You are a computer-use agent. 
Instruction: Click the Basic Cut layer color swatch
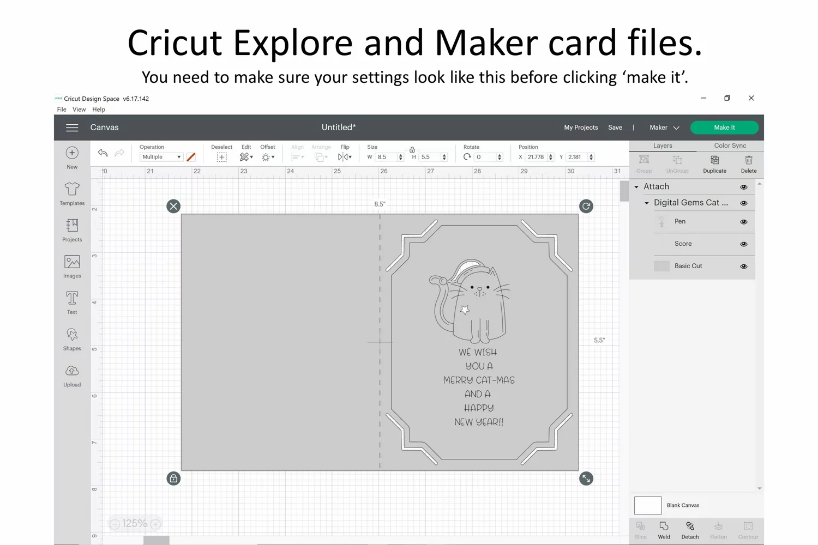pos(661,266)
